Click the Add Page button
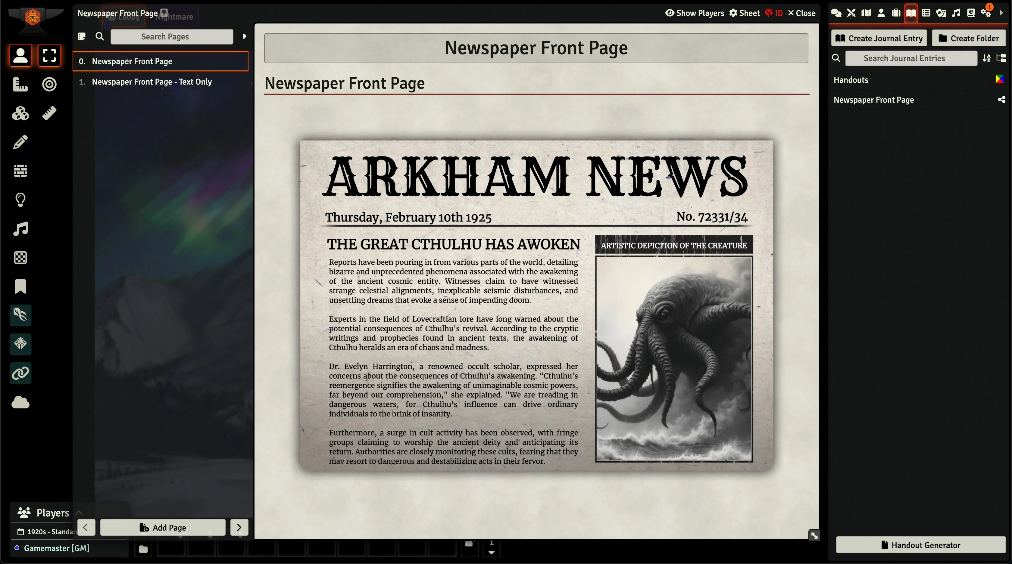Screen dimensions: 1012x564 [x=163, y=528]
